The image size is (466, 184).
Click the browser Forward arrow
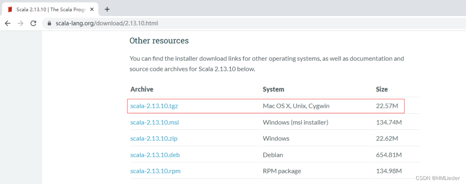click(x=21, y=23)
